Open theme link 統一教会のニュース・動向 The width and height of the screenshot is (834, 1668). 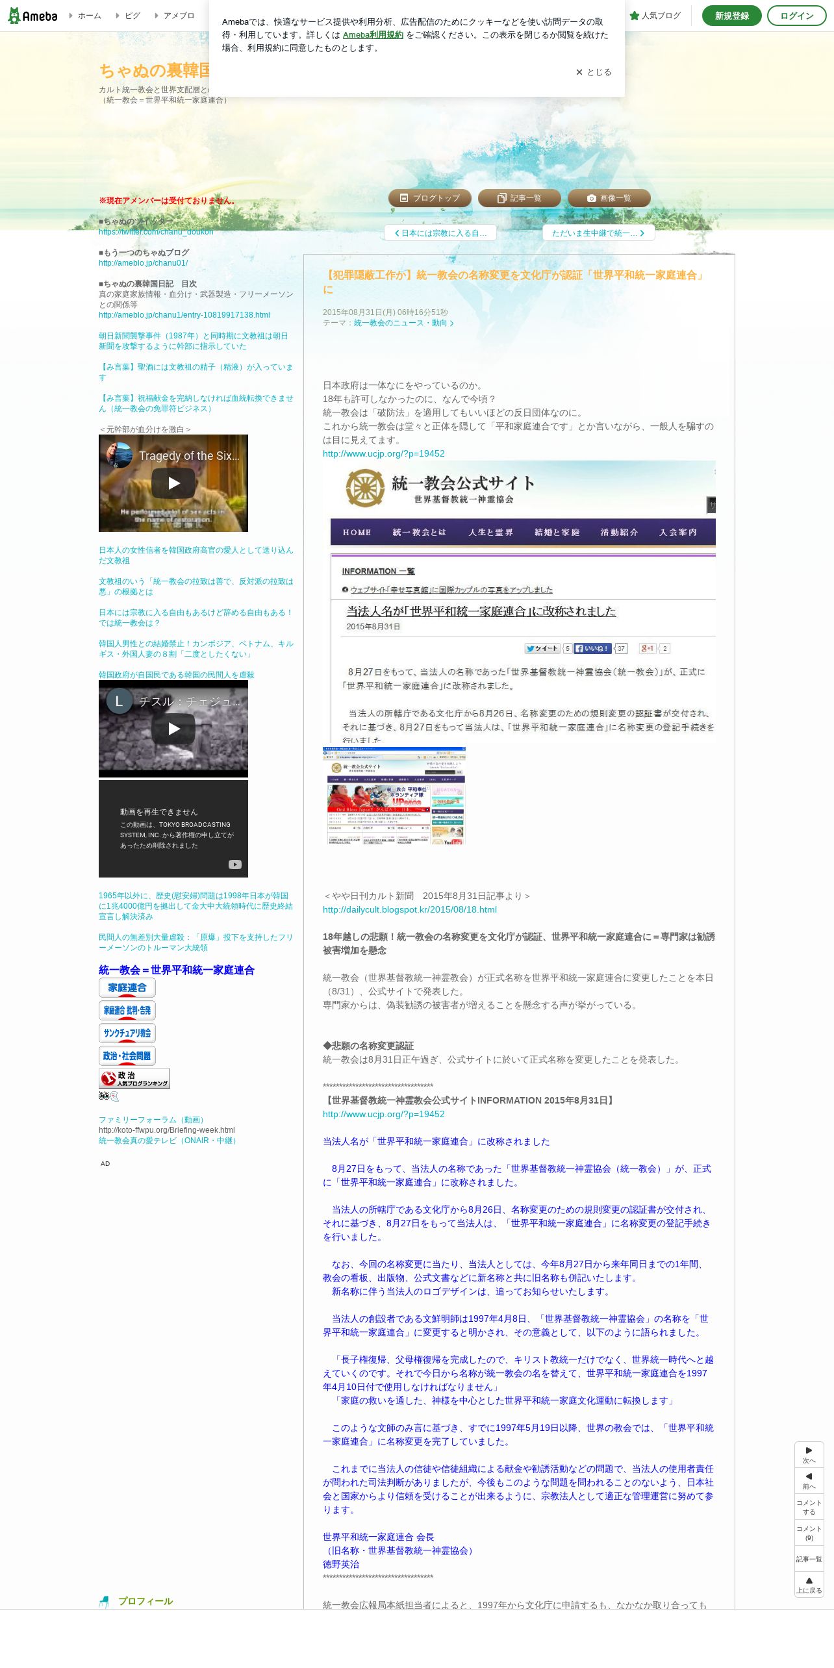(403, 323)
